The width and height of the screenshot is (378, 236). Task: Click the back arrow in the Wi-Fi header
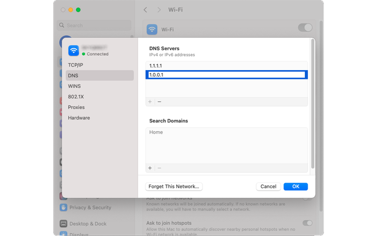click(146, 10)
